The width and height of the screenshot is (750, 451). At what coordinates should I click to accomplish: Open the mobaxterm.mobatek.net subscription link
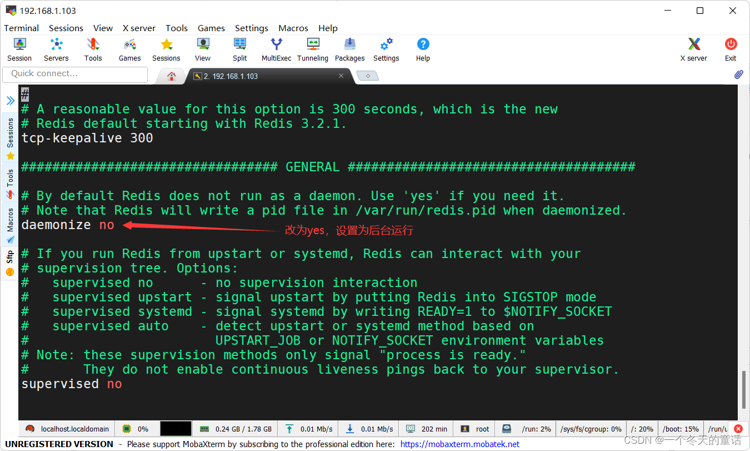[459, 444]
